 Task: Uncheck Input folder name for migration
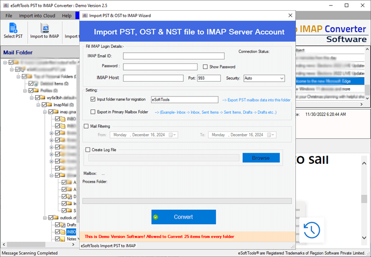pos(93,99)
